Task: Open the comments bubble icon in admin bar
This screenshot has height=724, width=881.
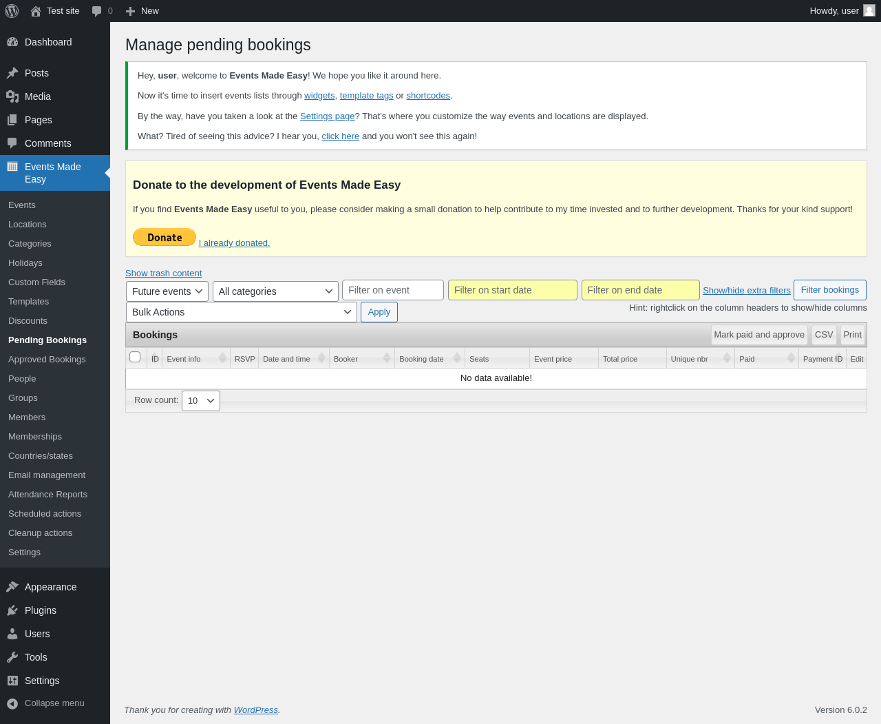Action: coord(97,11)
